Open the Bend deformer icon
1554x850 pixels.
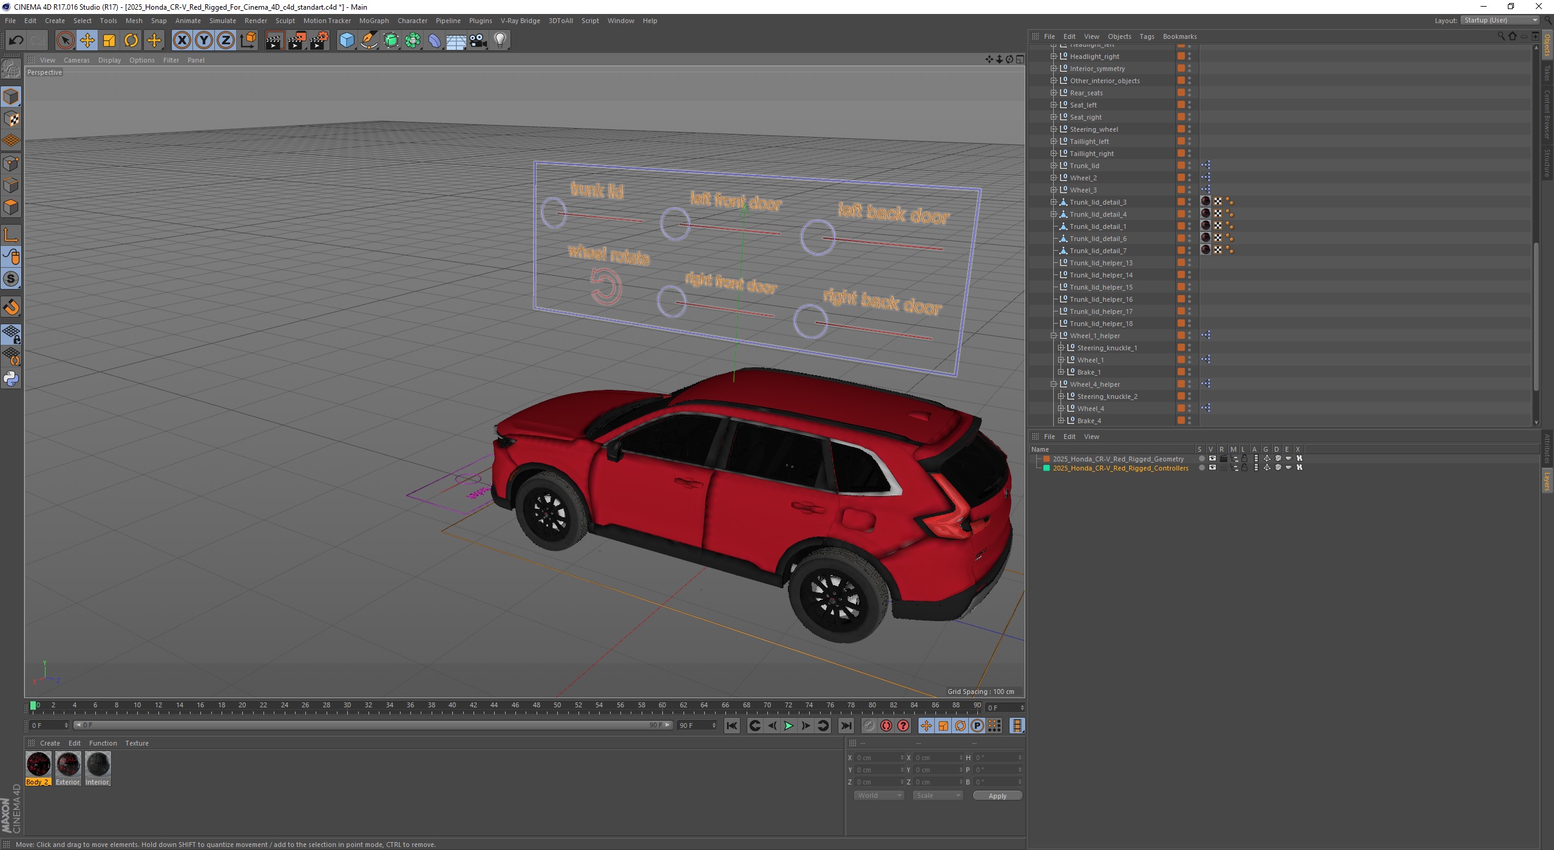(435, 41)
